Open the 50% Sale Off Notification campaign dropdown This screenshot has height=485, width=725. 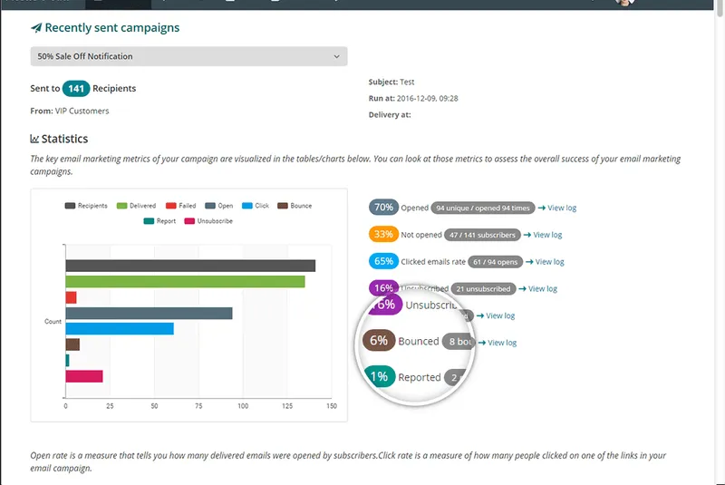point(188,56)
